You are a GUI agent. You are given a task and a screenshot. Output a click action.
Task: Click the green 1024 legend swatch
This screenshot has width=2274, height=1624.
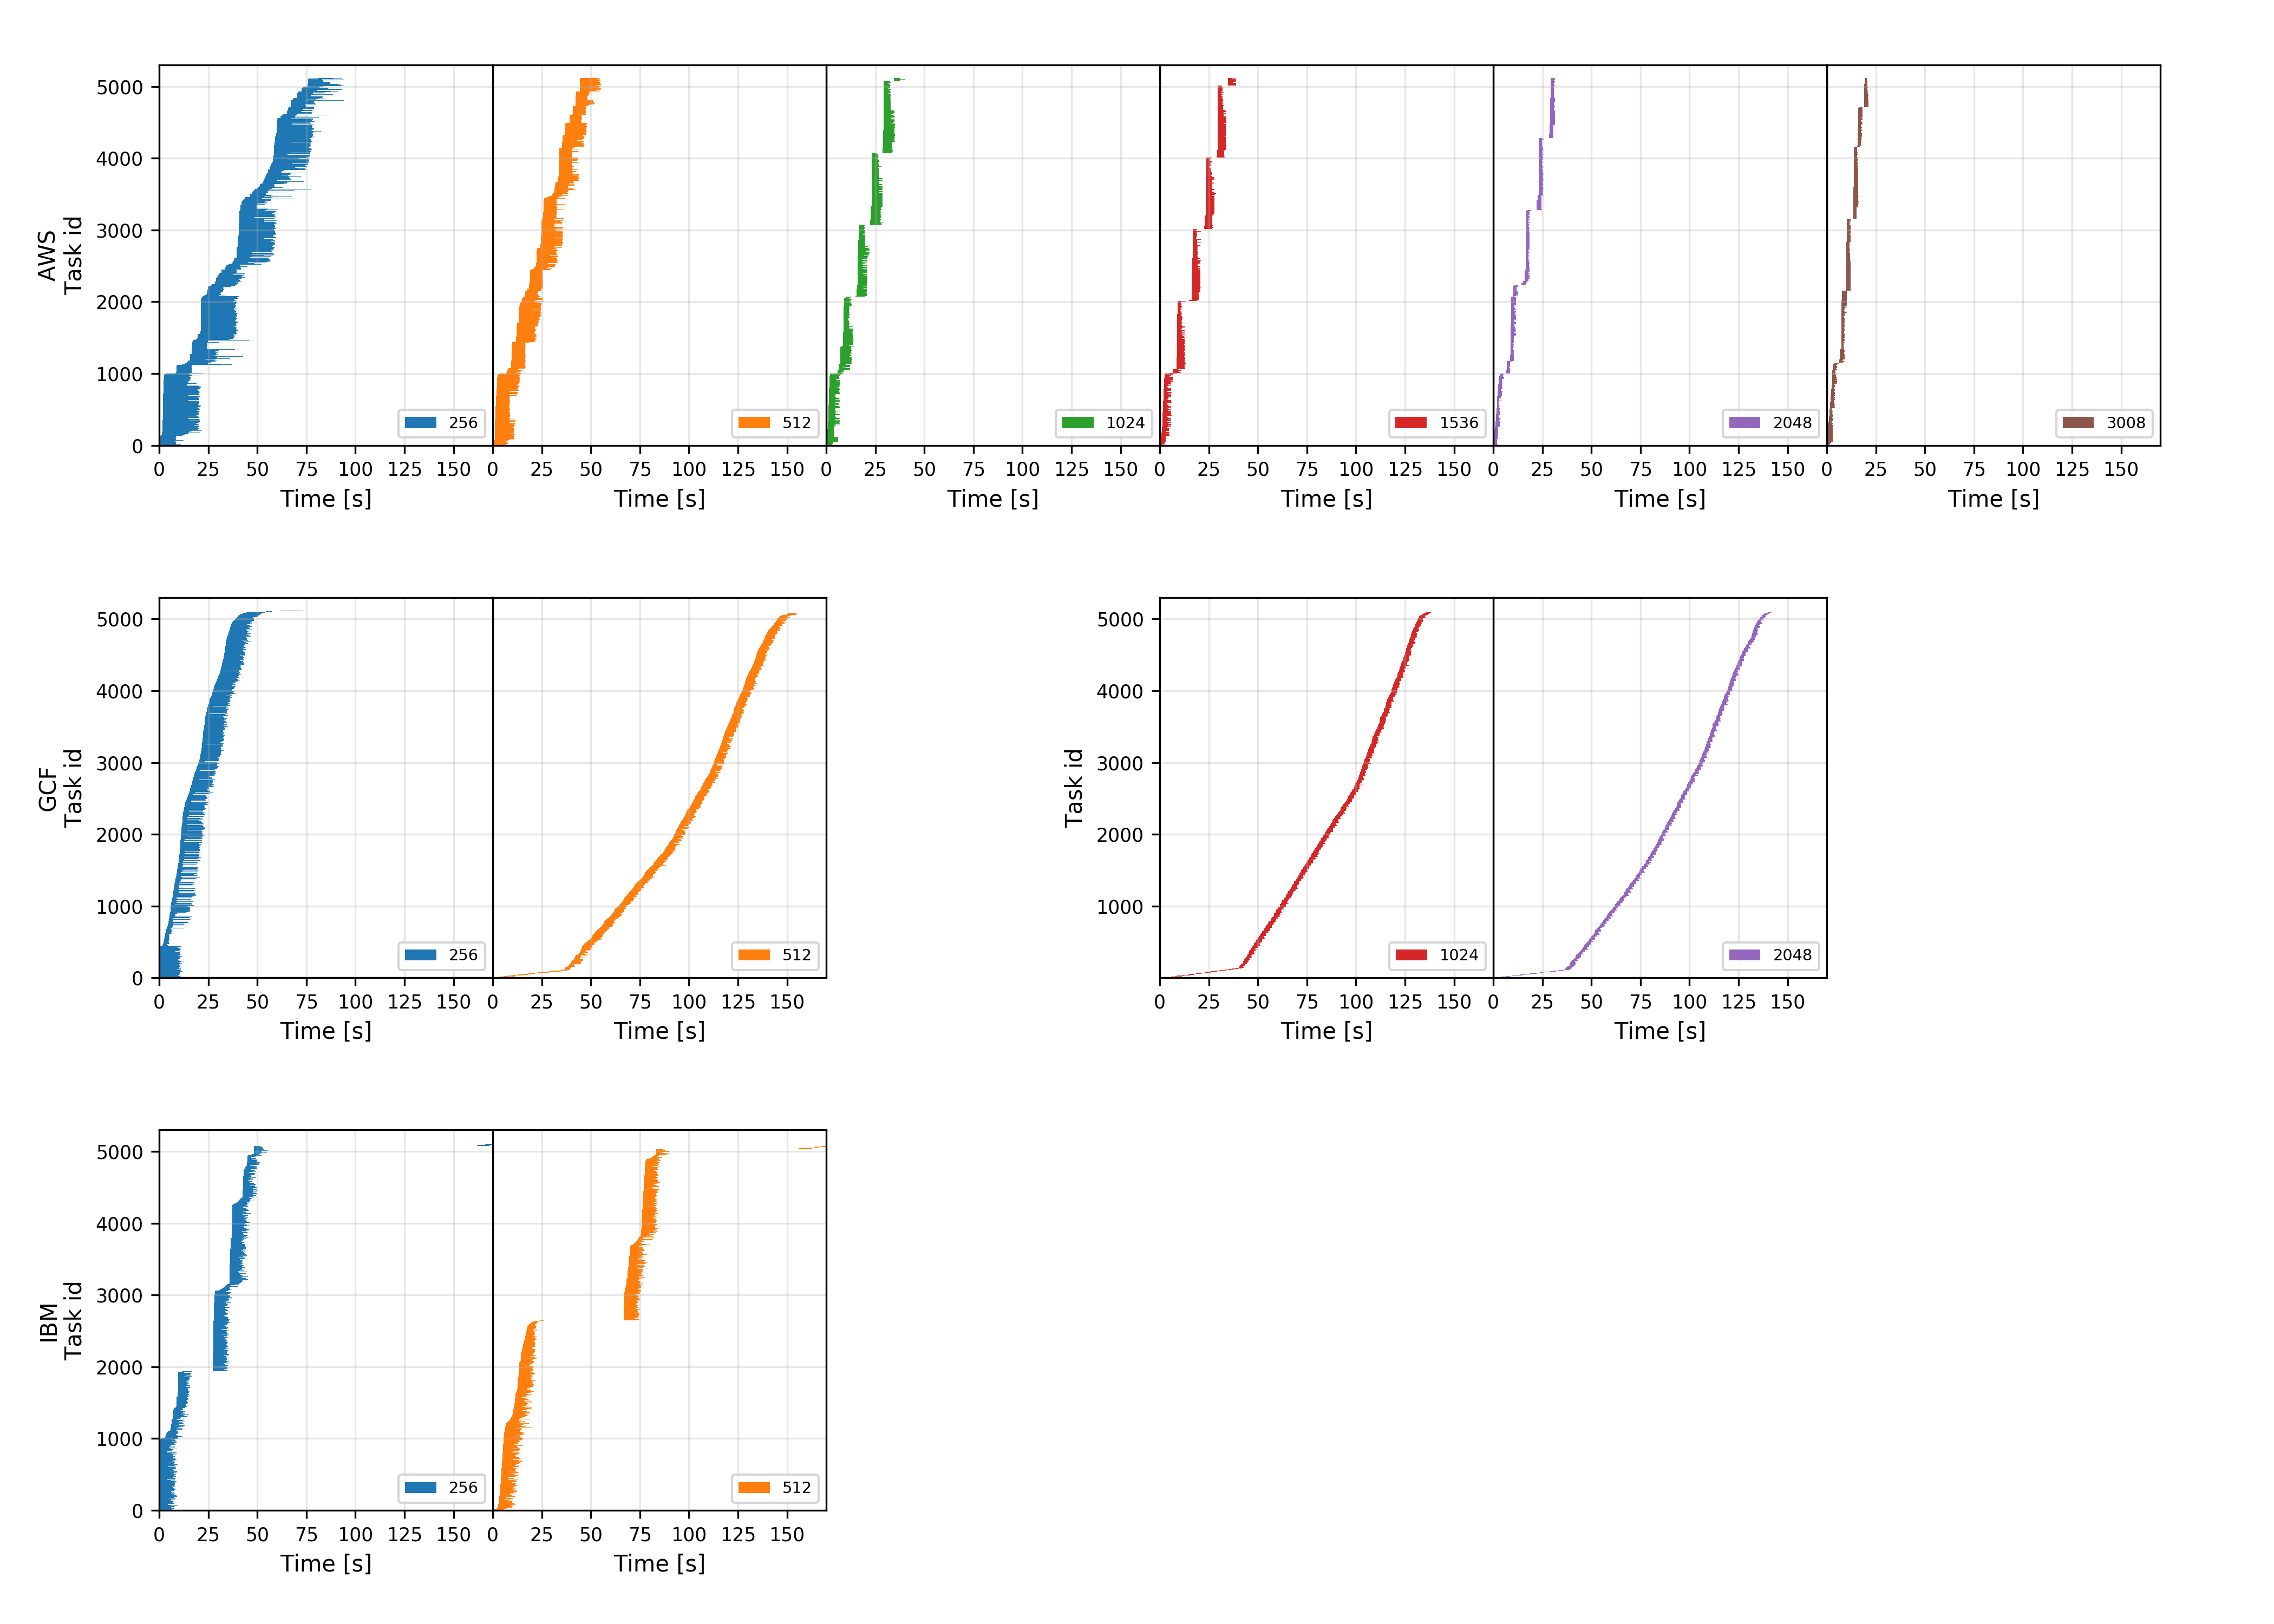1077,423
